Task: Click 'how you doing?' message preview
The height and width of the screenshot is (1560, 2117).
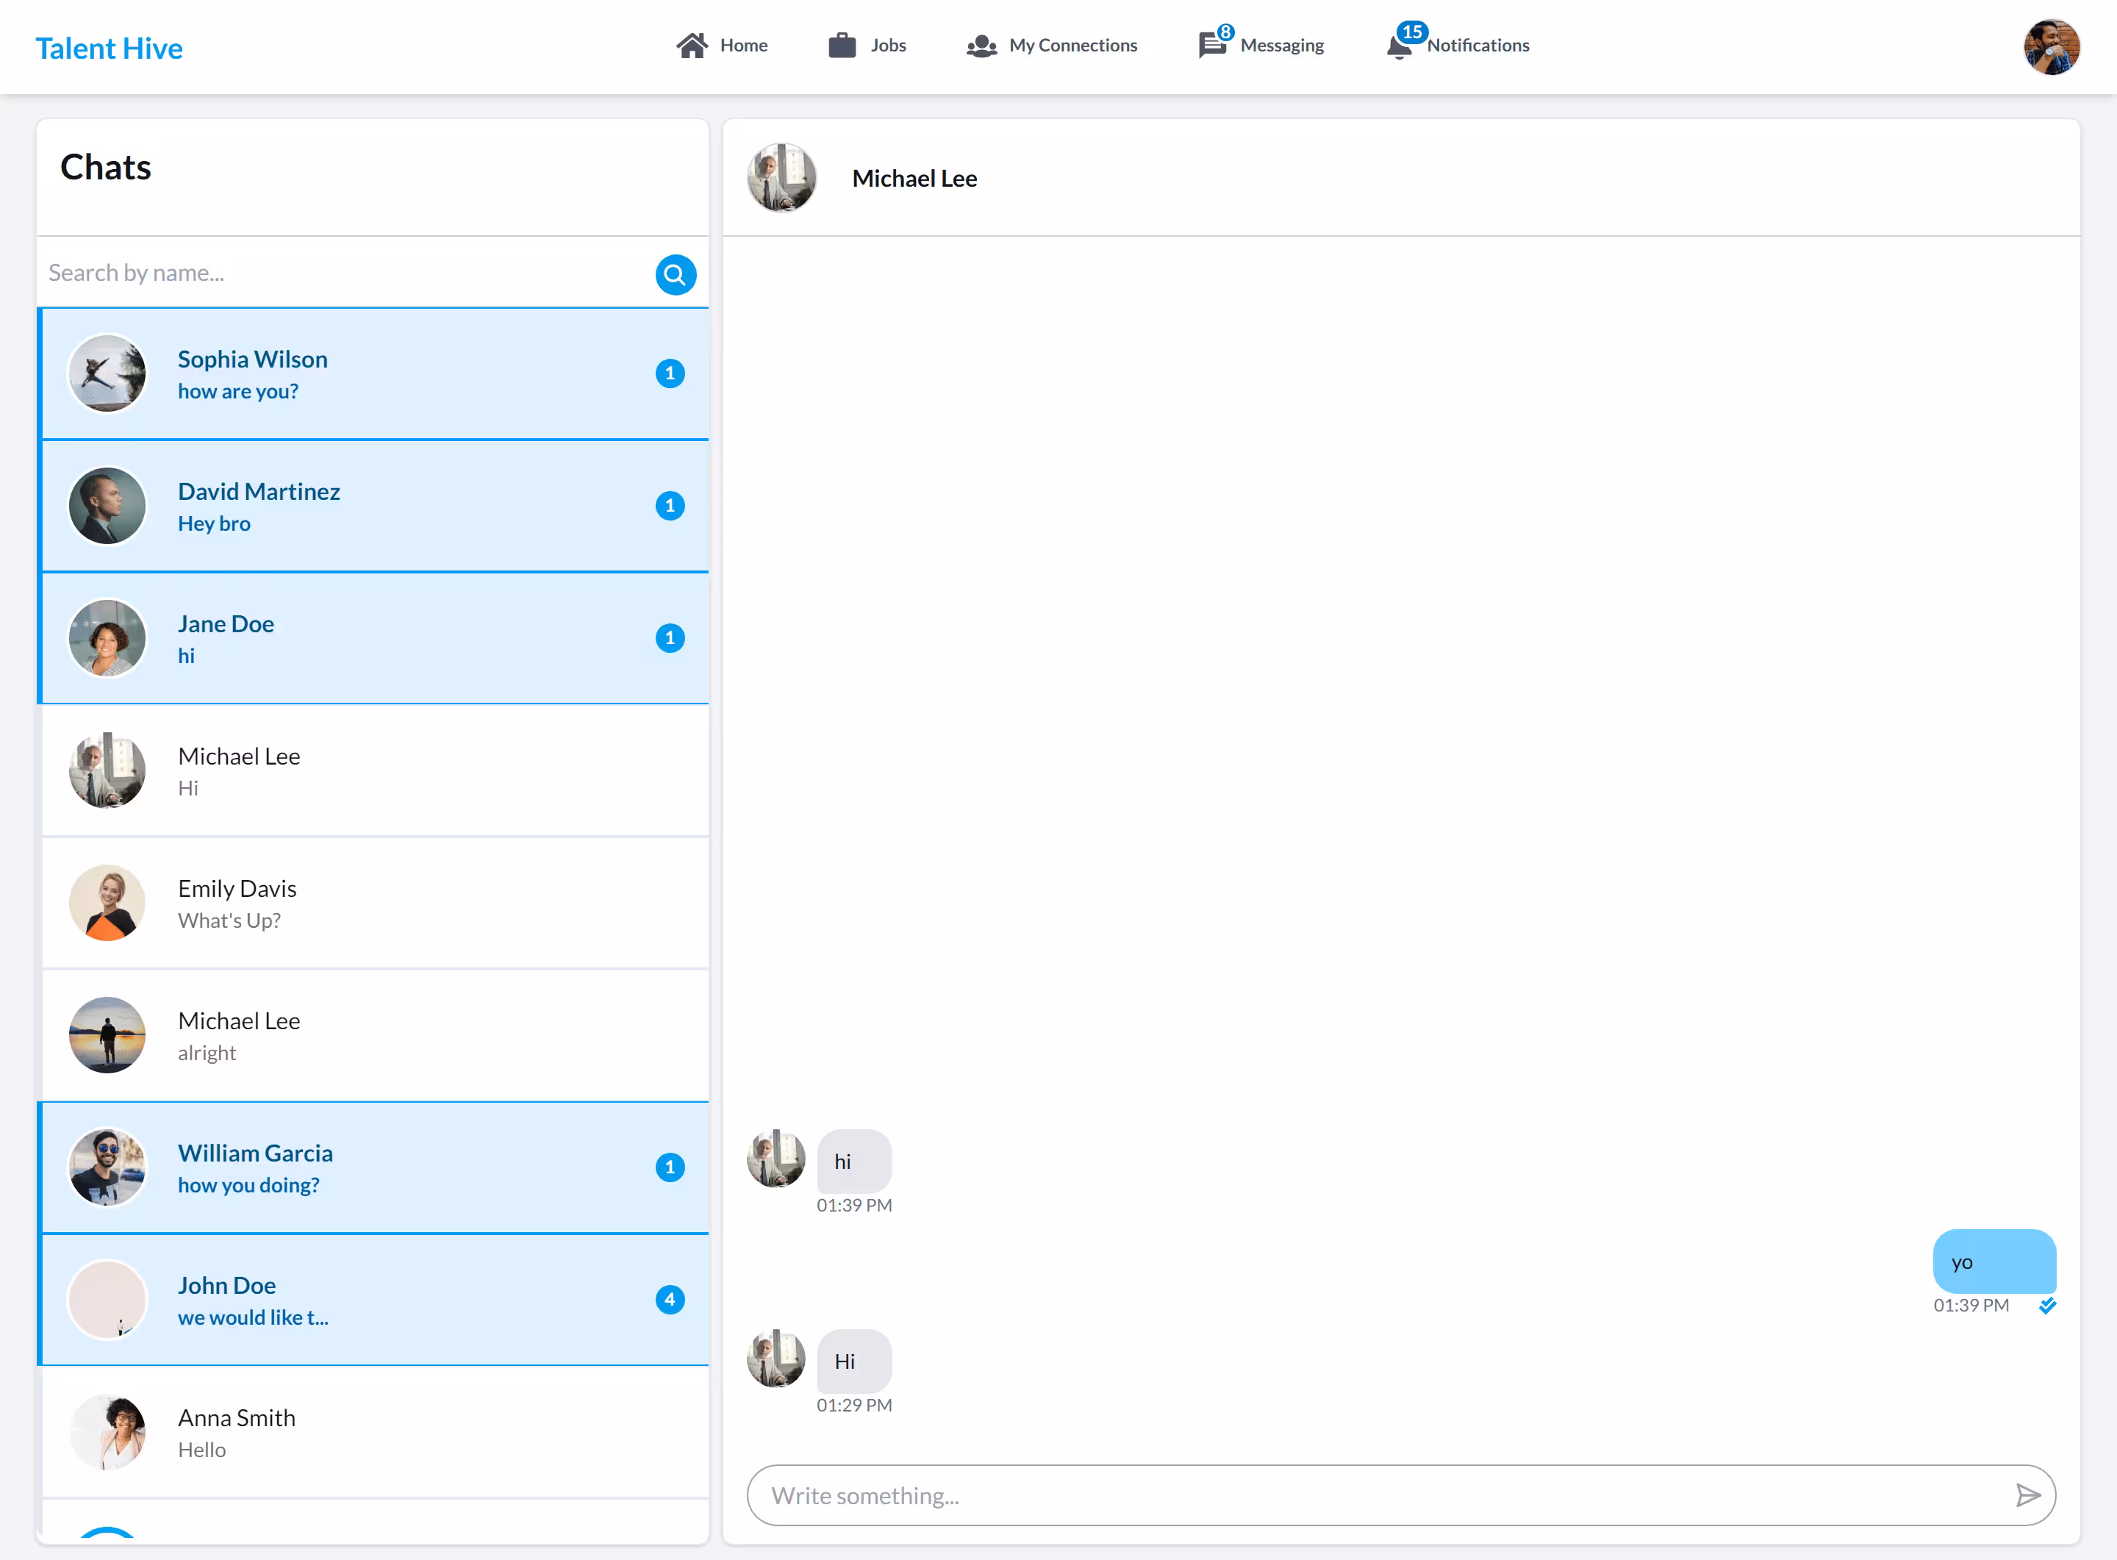Action: pyautogui.click(x=248, y=1185)
